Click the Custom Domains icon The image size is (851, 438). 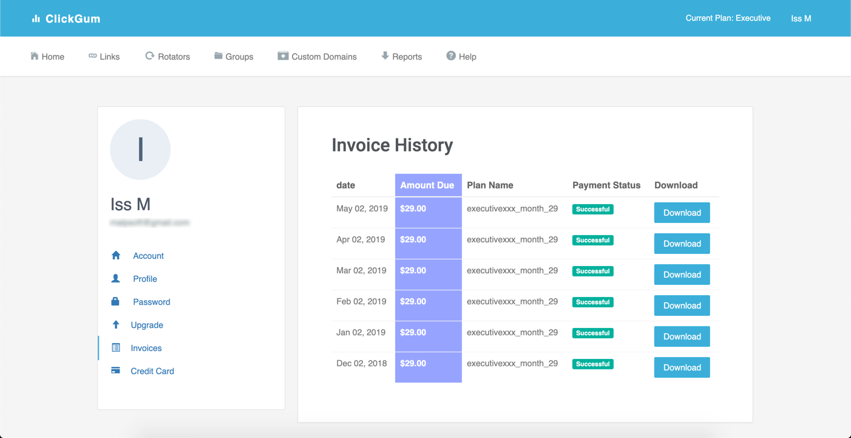pyautogui.click(x=283, y=56)
